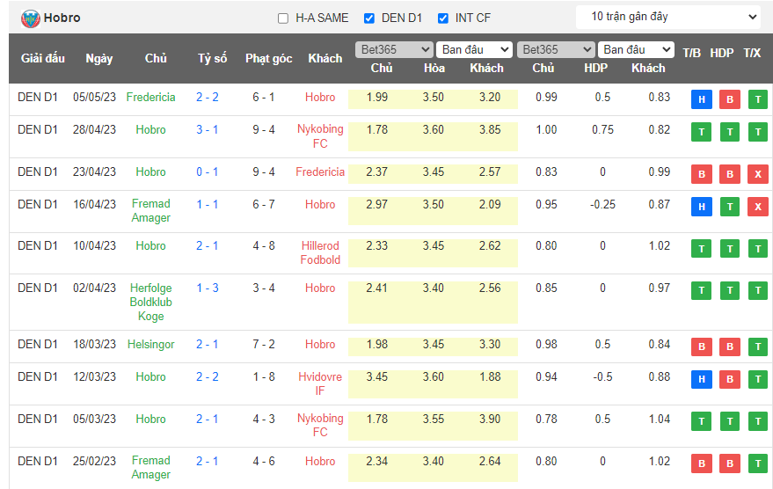Click the 'Tỷ số' column header
The height and width of the screenshot is (489, 773).
pos(212,59)
